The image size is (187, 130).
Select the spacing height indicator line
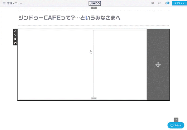tap(93, 64)
